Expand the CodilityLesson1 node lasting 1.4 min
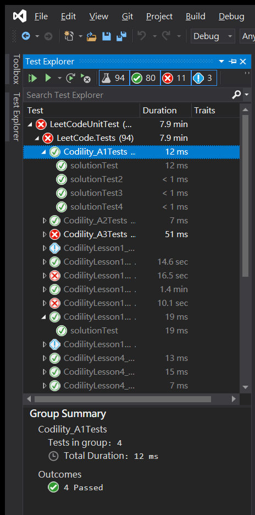Viewport: 255px width, 515px height. coord(45,289)
